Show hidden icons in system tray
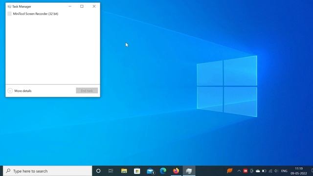Image resolution: width=313 pixels, height=176 pixels. tap(239, 171)
